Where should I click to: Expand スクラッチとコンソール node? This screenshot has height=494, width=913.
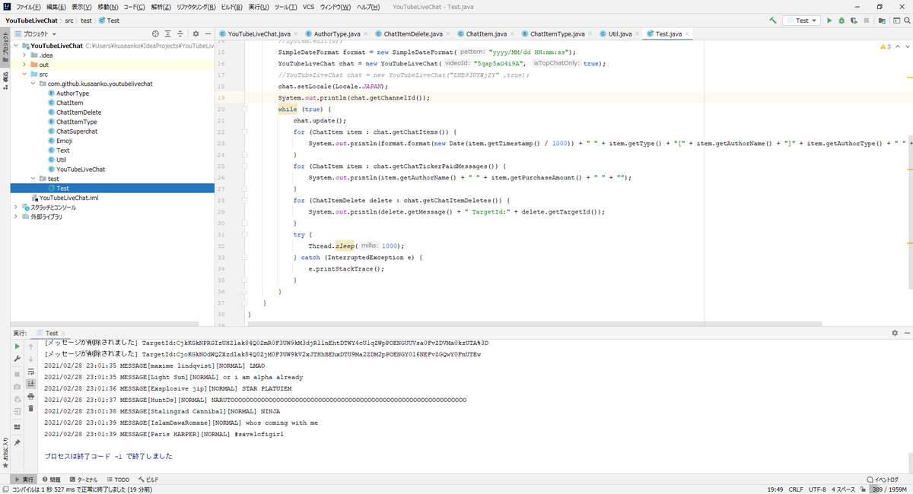coord(17,207)
